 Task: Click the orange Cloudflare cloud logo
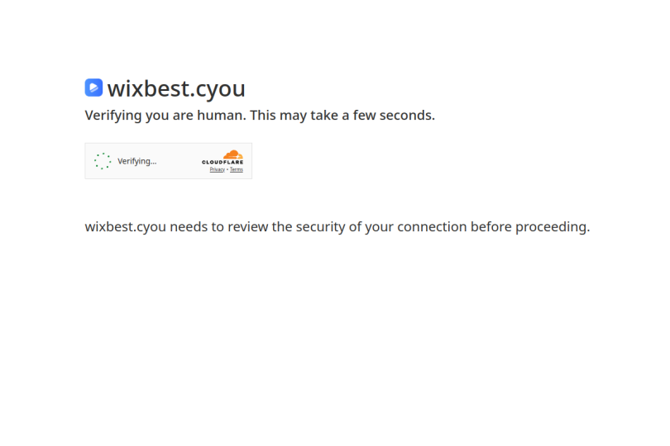click(233, 154)
